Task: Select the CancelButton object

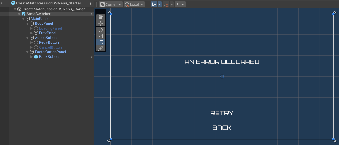Action: 50,47
